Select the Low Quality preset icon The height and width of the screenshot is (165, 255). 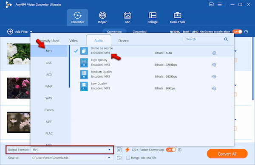[x=84, y=86]
